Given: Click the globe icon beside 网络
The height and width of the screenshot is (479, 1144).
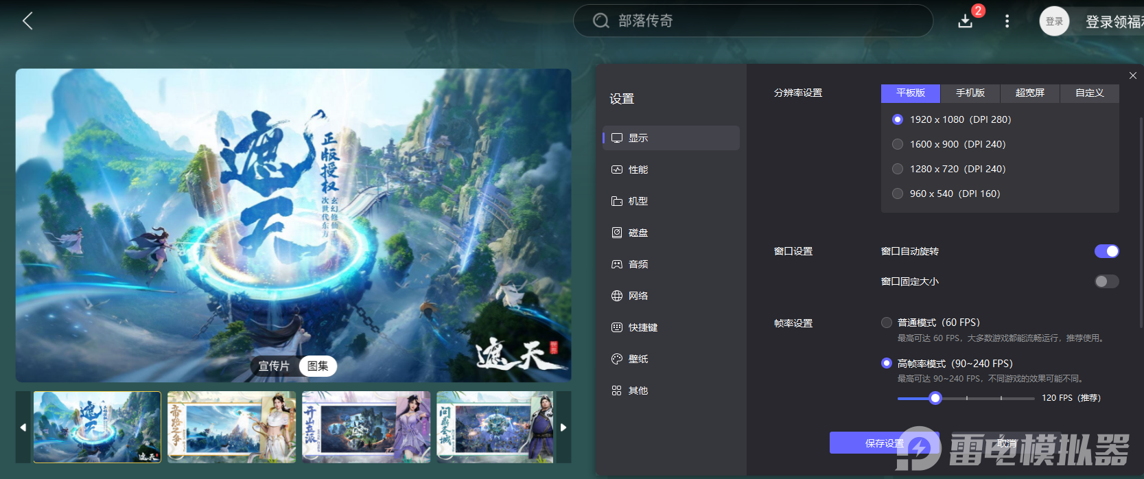Looking at the screenshot, I should (x=617, y=296).
